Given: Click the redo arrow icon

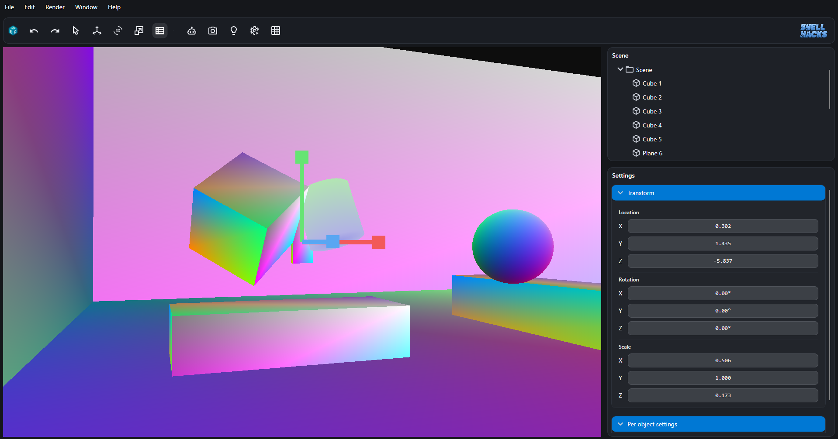Looking at the screenshot, I should pos(55,31).
